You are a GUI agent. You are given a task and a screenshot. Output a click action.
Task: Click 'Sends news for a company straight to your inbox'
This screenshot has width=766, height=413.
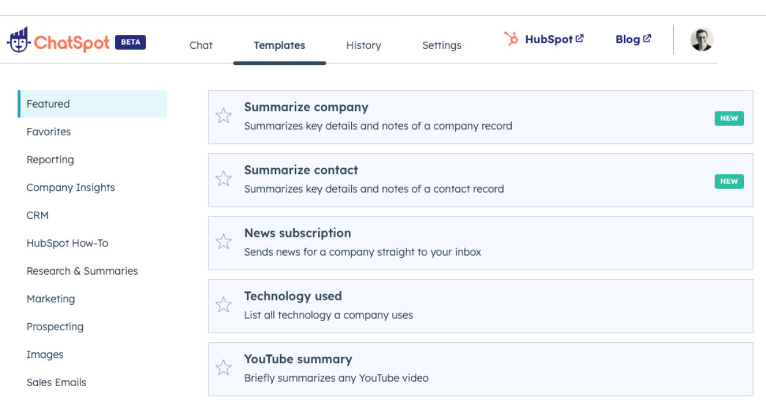pyautogui.click(x=363, y=252)
